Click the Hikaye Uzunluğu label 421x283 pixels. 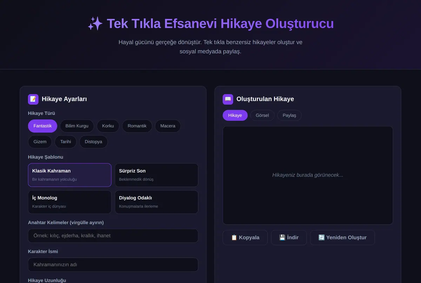pos(47,280)
